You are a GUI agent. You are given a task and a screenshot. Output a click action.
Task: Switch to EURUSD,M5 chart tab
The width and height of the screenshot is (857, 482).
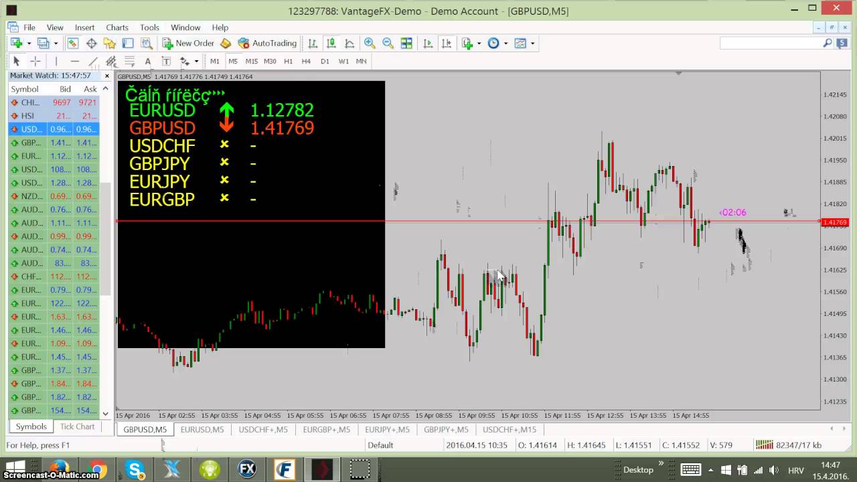pos(202,430)
